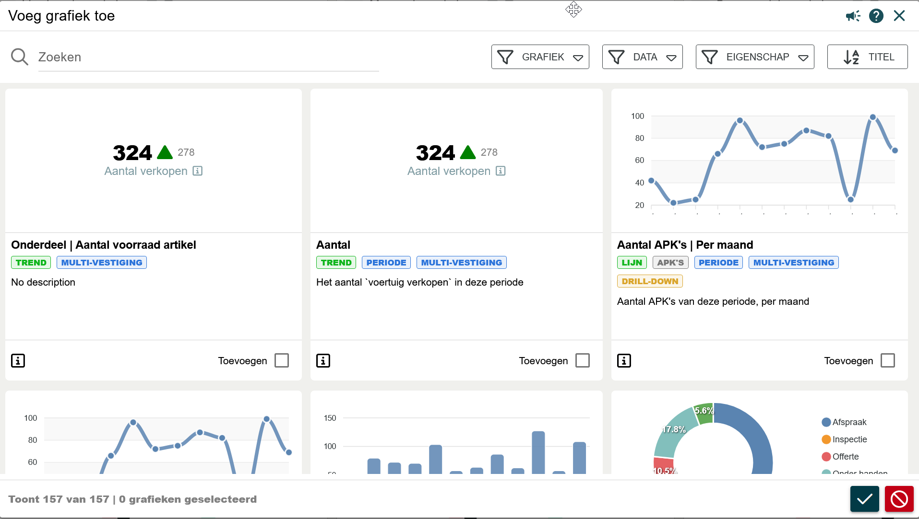Open the help question mark icon

click(876, 16)
